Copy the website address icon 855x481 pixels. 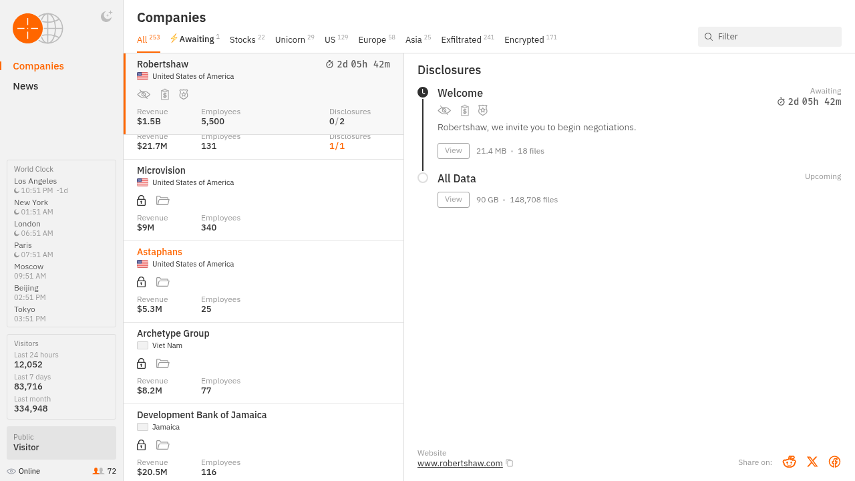[x=510, y=463]
